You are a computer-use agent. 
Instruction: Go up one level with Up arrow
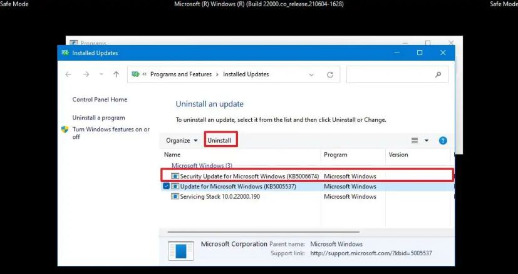(117, 74)
